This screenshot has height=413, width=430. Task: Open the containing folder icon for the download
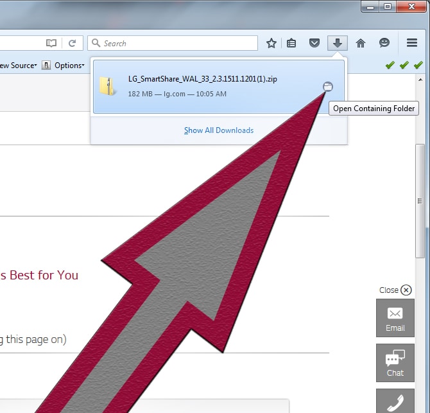click(x=328, y=87)
